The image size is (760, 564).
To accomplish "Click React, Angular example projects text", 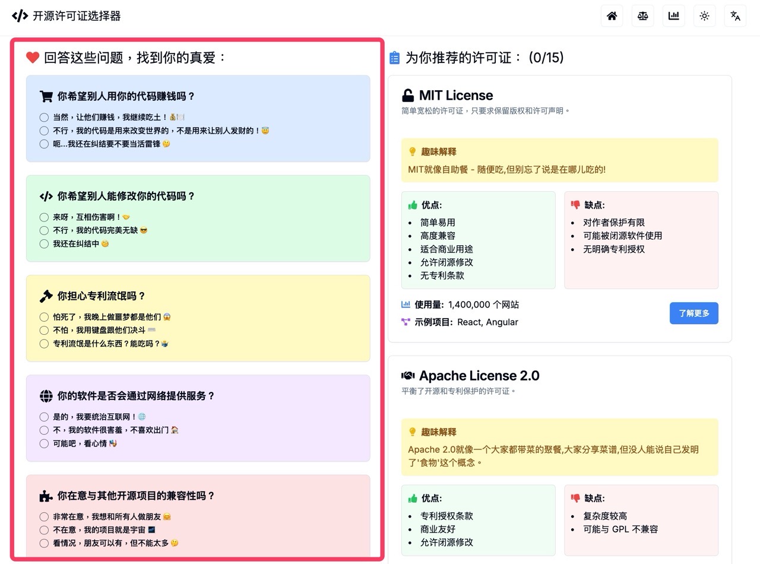I will point(487,322).
